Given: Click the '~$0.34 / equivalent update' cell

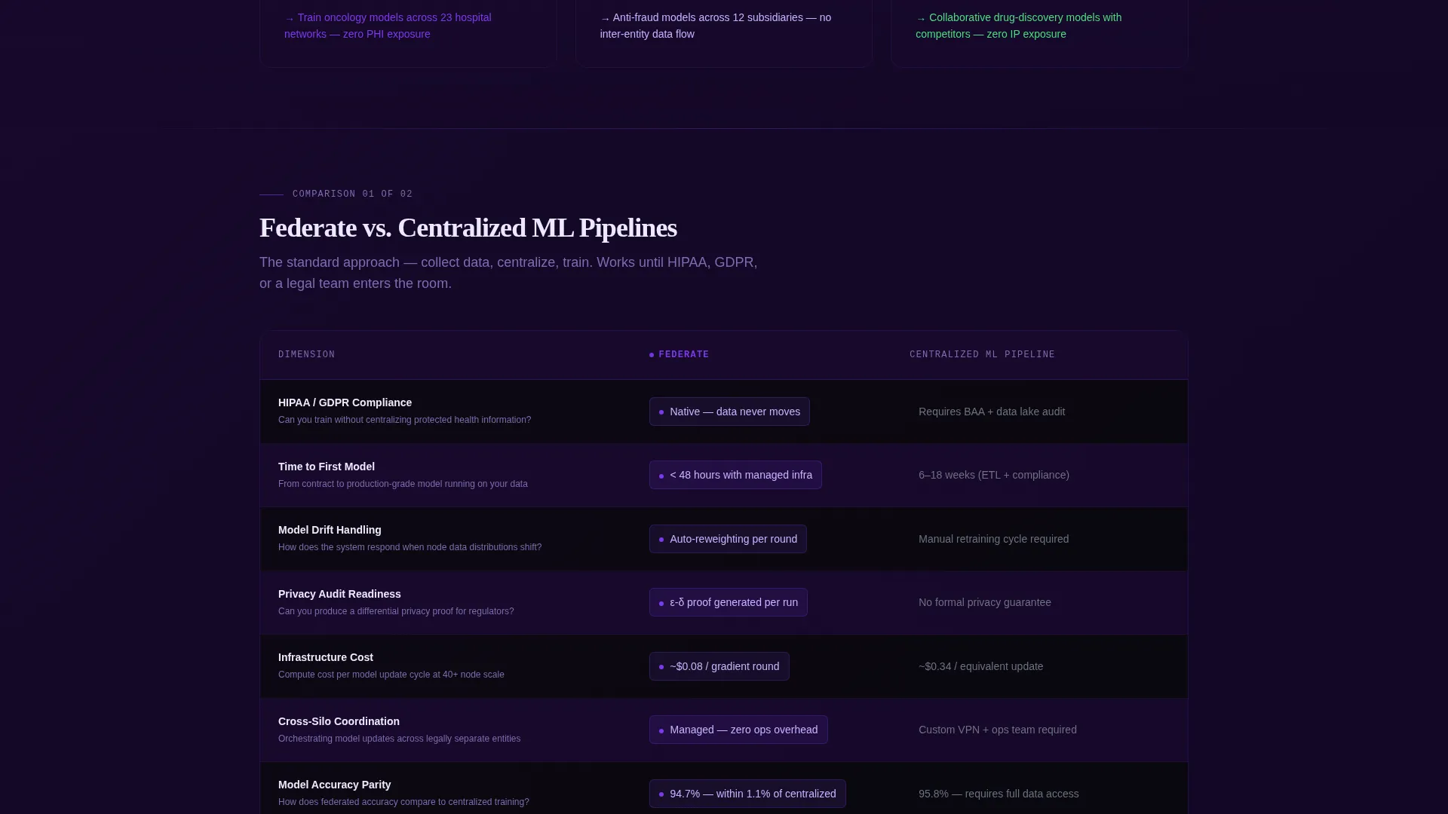Looking at the screenshot, I should point(980,666).
